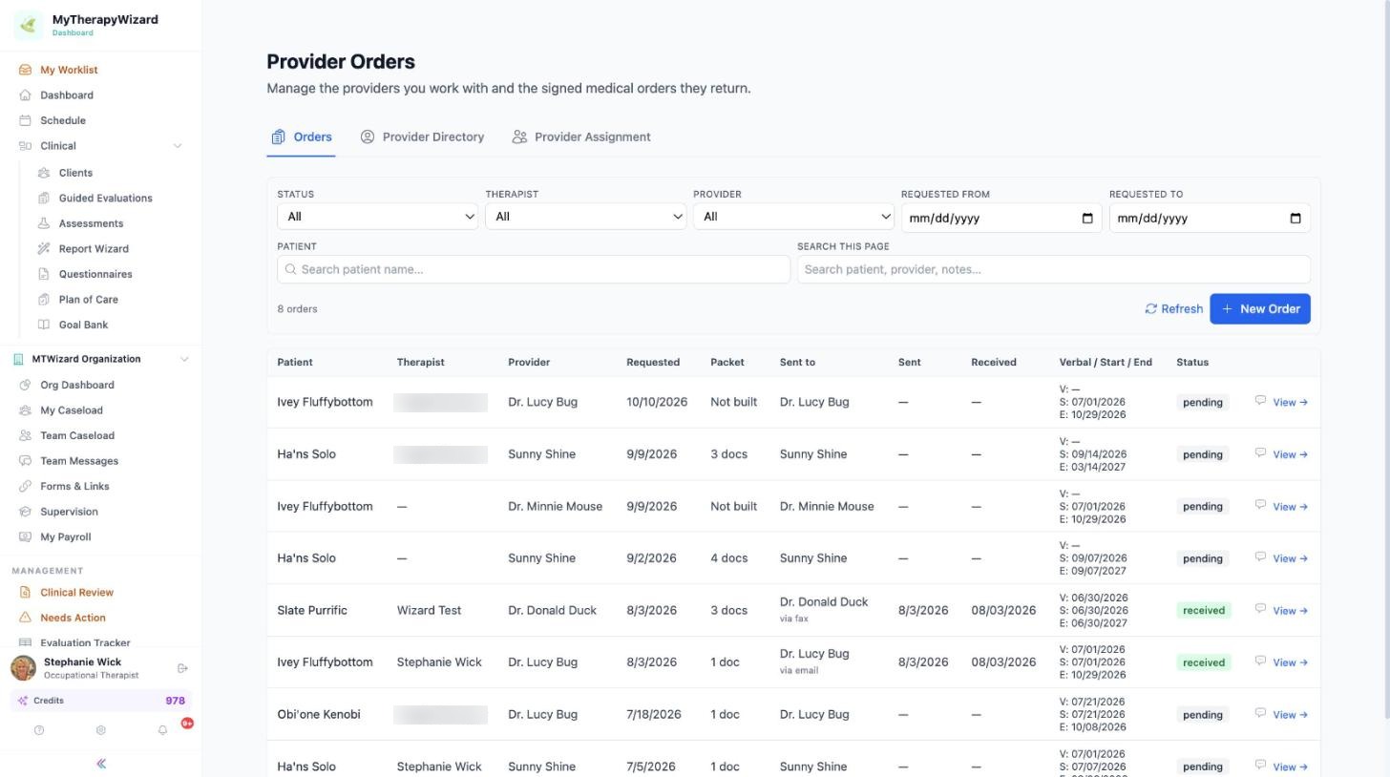
Task: Click the comment icon in the Obi'one Kenobi row
Action: [1260, 712]
